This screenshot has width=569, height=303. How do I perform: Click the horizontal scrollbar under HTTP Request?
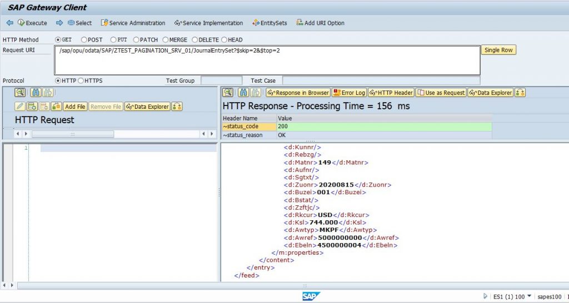(73, 134)
